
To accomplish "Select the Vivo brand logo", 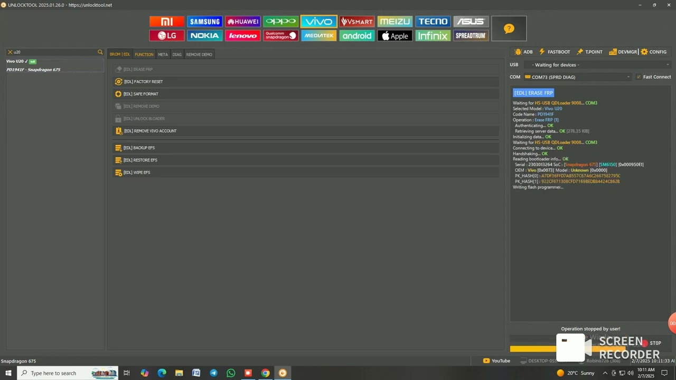I will tap(319, 22).
